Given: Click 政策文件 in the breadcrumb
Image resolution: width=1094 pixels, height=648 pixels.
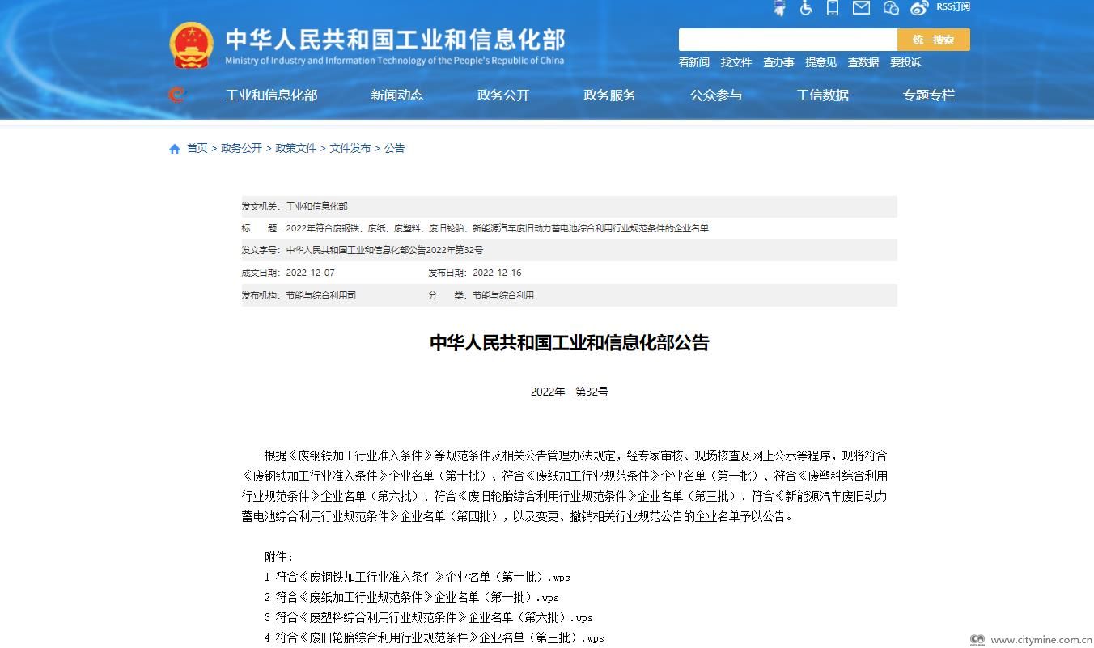Looking at the screenshot, I should [x=296, y=148].
